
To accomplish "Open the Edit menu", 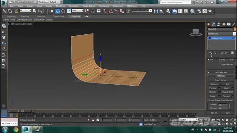I will (x=11, y=6).
